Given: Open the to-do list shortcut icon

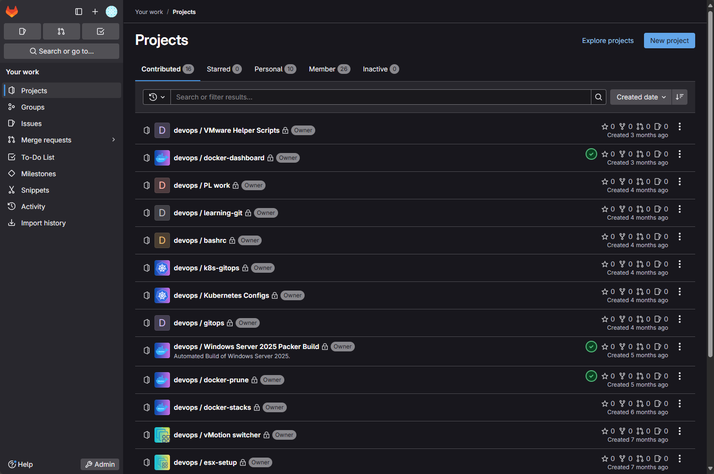Looking at the screenshot, I should [100, 31].
